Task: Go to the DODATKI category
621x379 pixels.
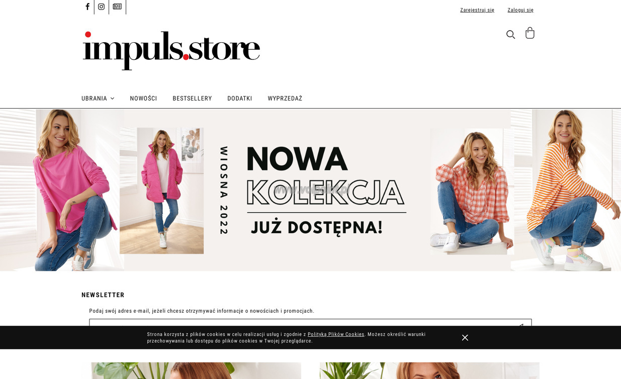Action: click(x=240, y=99)
